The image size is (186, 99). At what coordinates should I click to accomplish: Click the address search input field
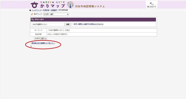(x=48, y=24)
